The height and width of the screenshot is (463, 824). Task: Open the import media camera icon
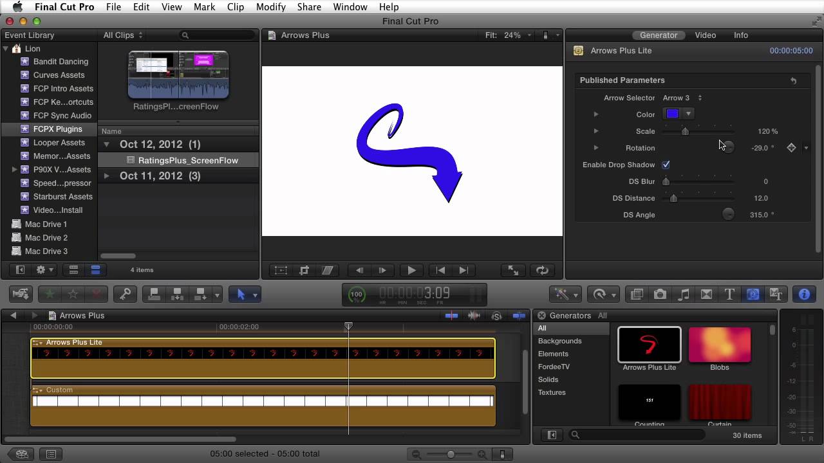click(21, 295)
